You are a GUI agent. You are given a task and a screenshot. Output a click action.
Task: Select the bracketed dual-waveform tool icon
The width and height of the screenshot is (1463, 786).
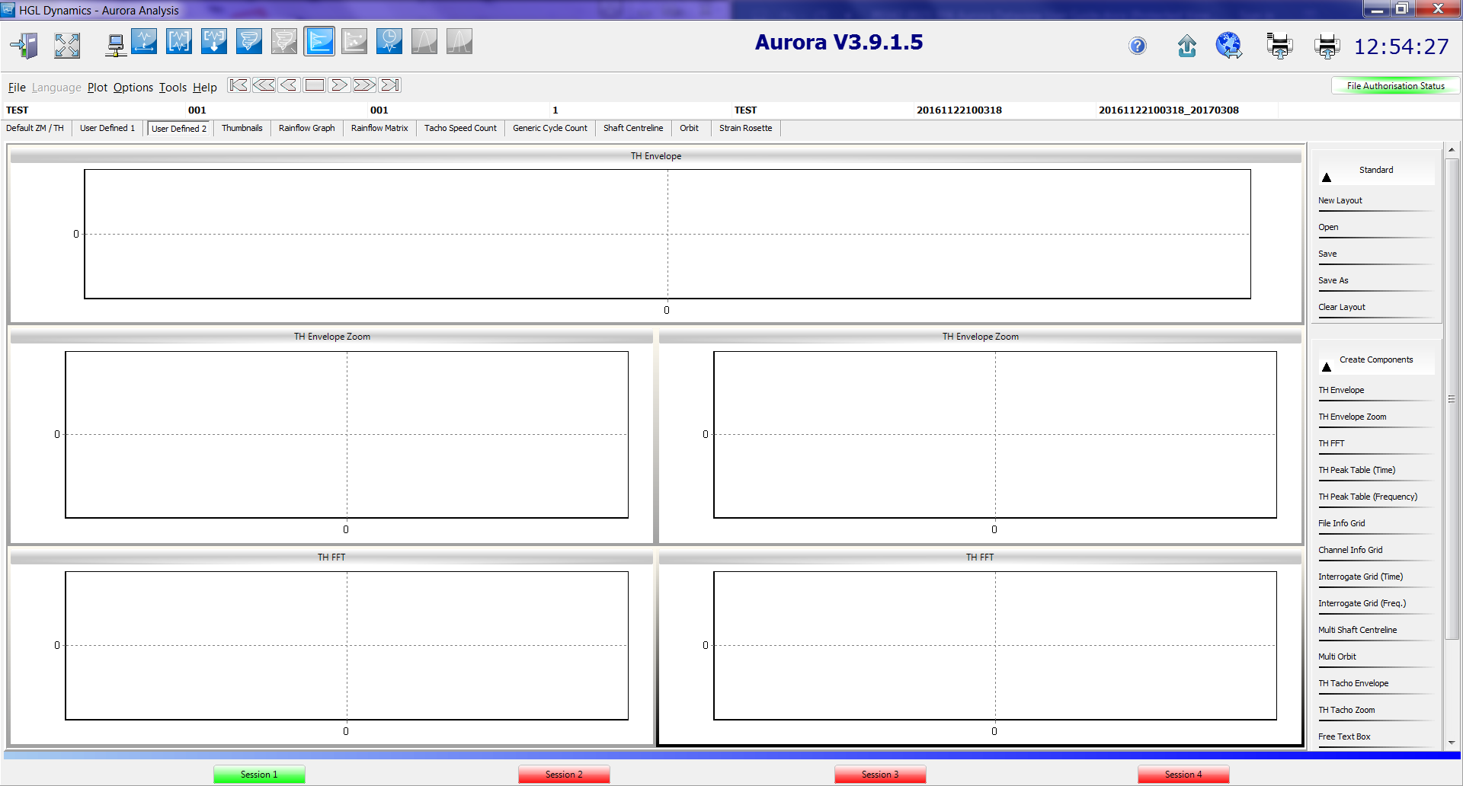click(179, 41)
